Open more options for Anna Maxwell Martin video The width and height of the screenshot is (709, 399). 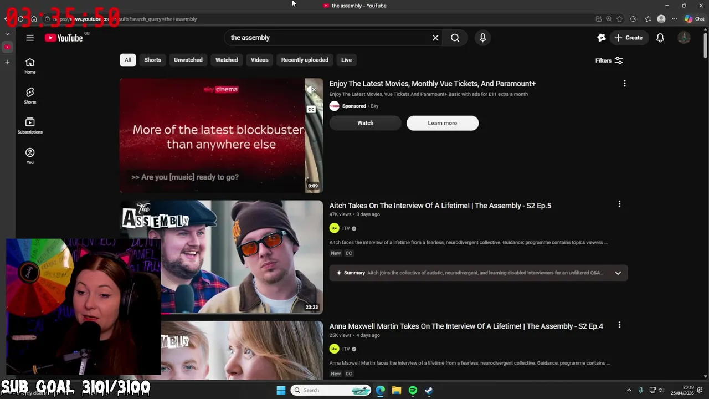619,325
